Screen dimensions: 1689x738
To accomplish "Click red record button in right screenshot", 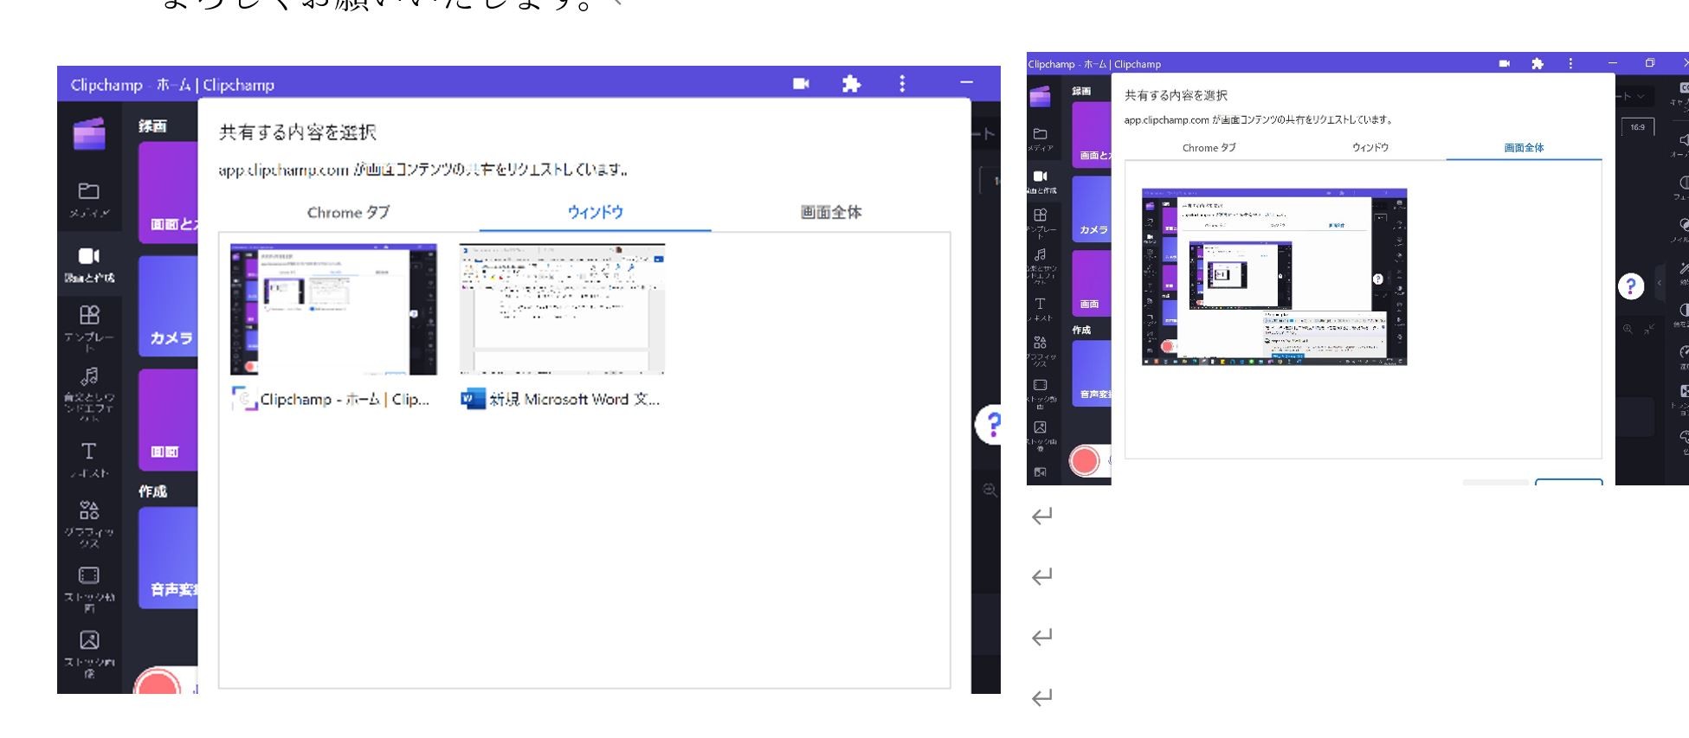I will pyautogui.click(x=1084, y=461).
